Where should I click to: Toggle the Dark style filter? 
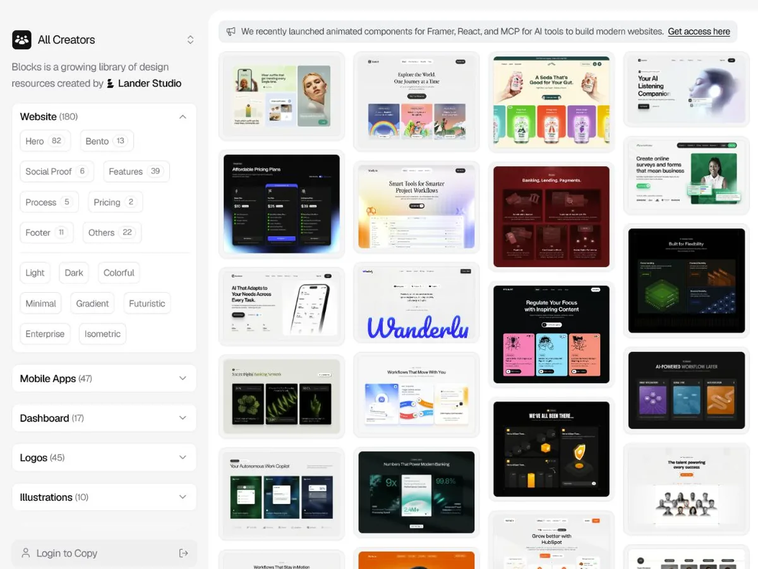tap(74, 273)
